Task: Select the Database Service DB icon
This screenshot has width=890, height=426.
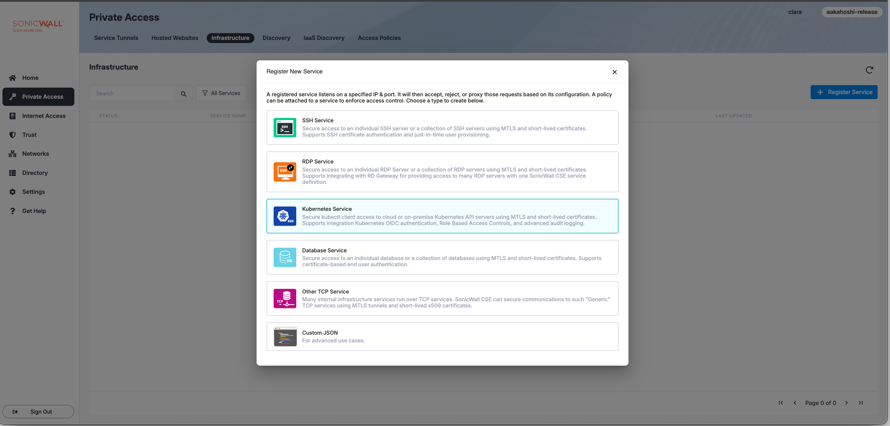Action: [x=285, y=257]
